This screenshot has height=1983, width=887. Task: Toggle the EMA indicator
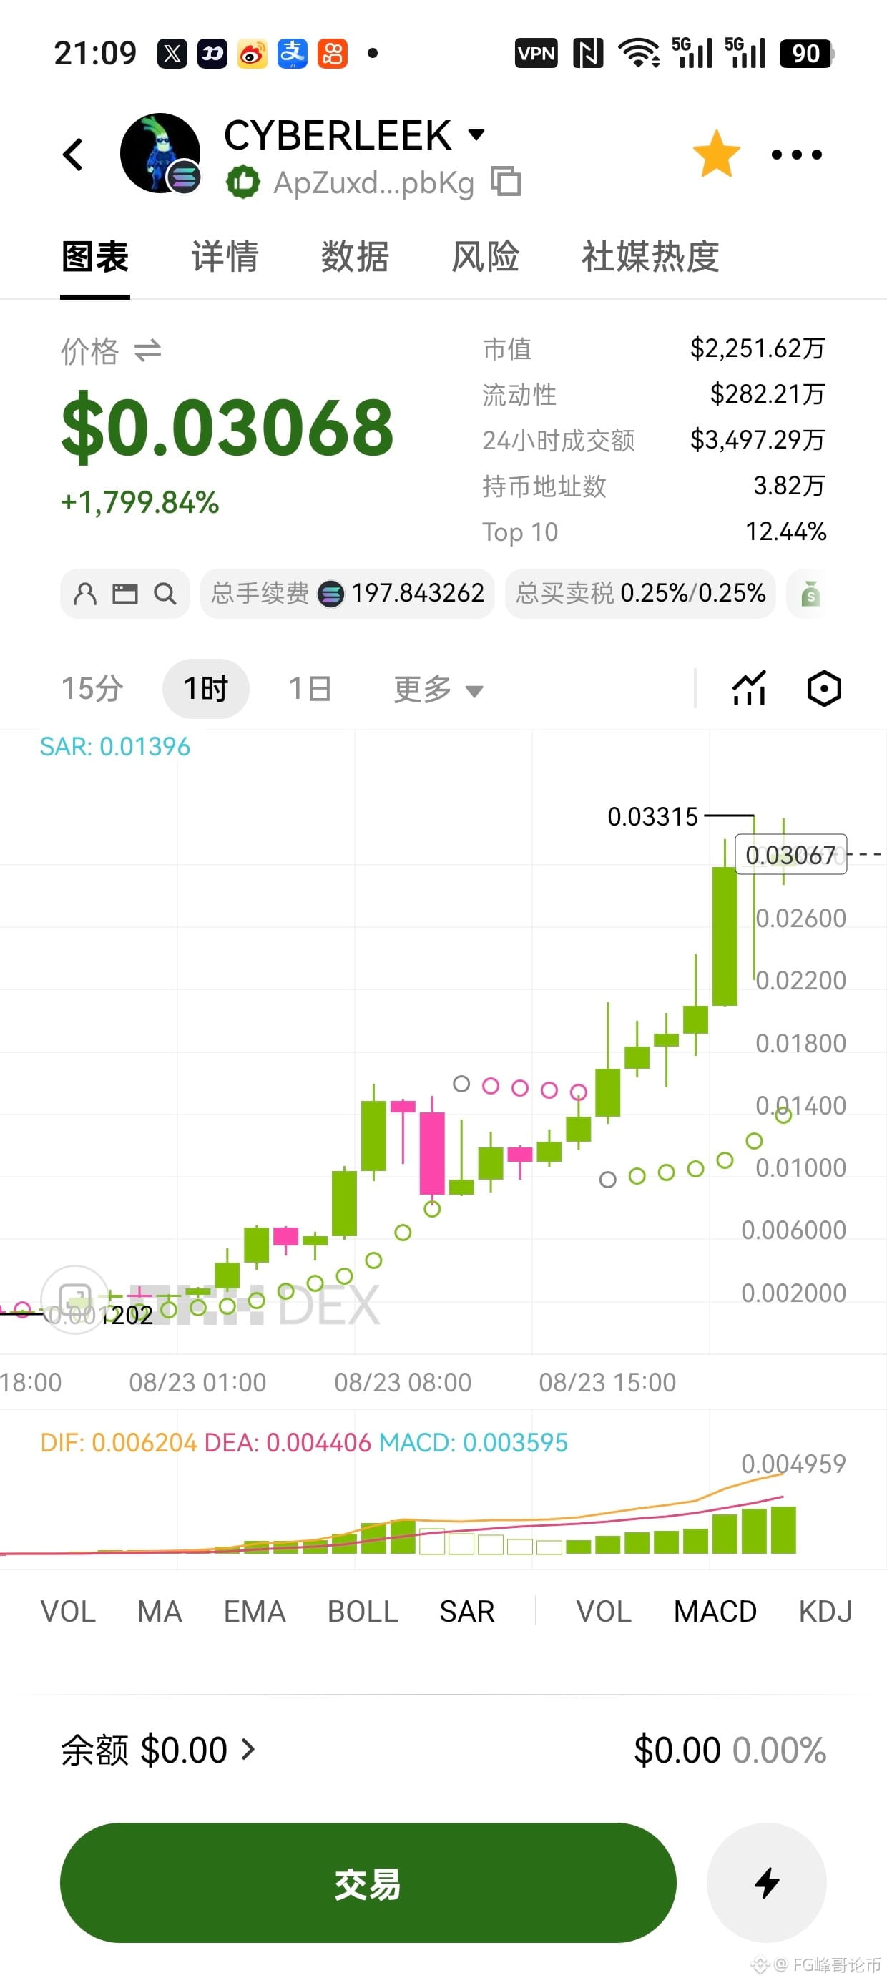255,1611
